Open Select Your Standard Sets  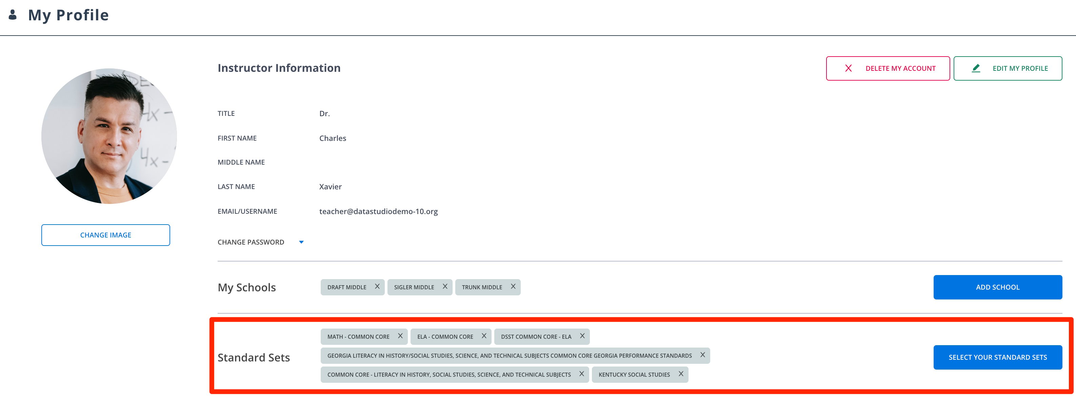[997, 357]
